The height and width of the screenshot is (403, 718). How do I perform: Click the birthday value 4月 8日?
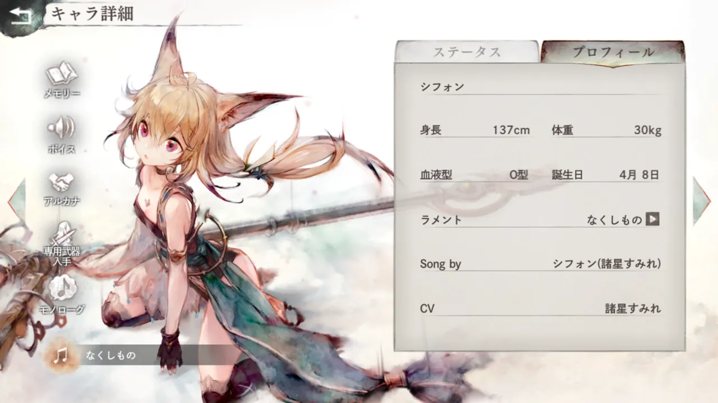click(x=639, y=175)
